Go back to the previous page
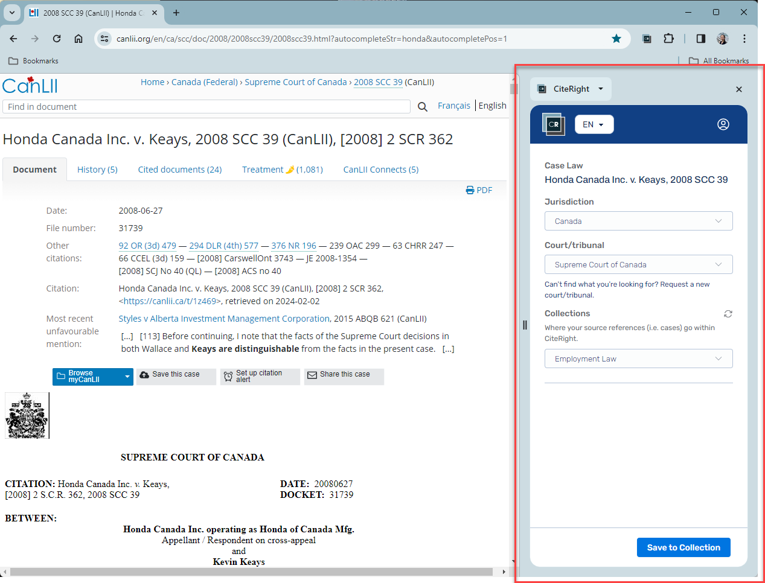 [x=13, y=39]
